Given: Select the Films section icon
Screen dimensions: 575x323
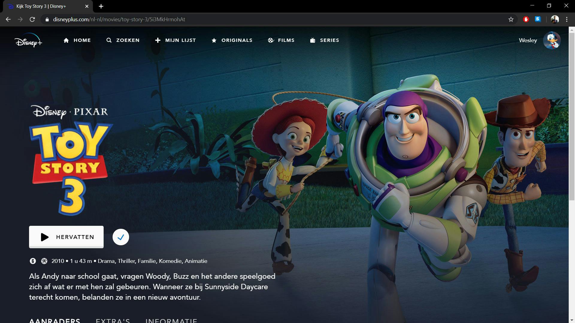Looking at the screenshot, I should coord(271,40).
